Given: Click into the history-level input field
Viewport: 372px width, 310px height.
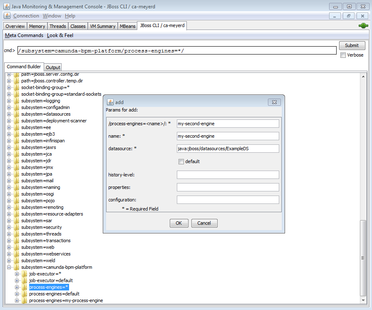Looking at the screenshot, I should pos(228,175).
